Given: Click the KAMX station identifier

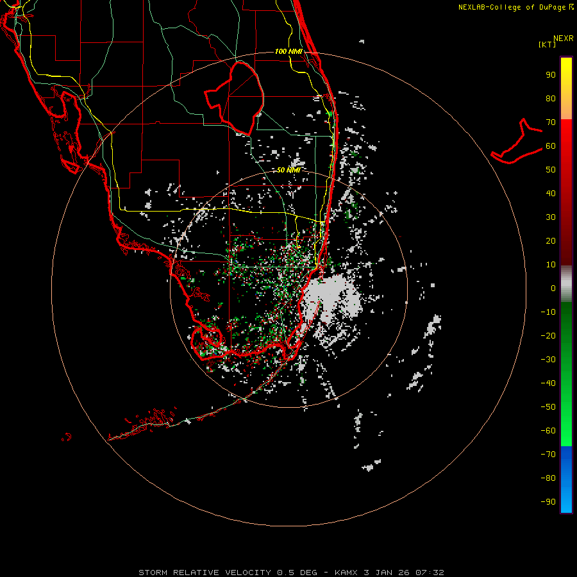Looking at the screenshot, I should (347, 573).
